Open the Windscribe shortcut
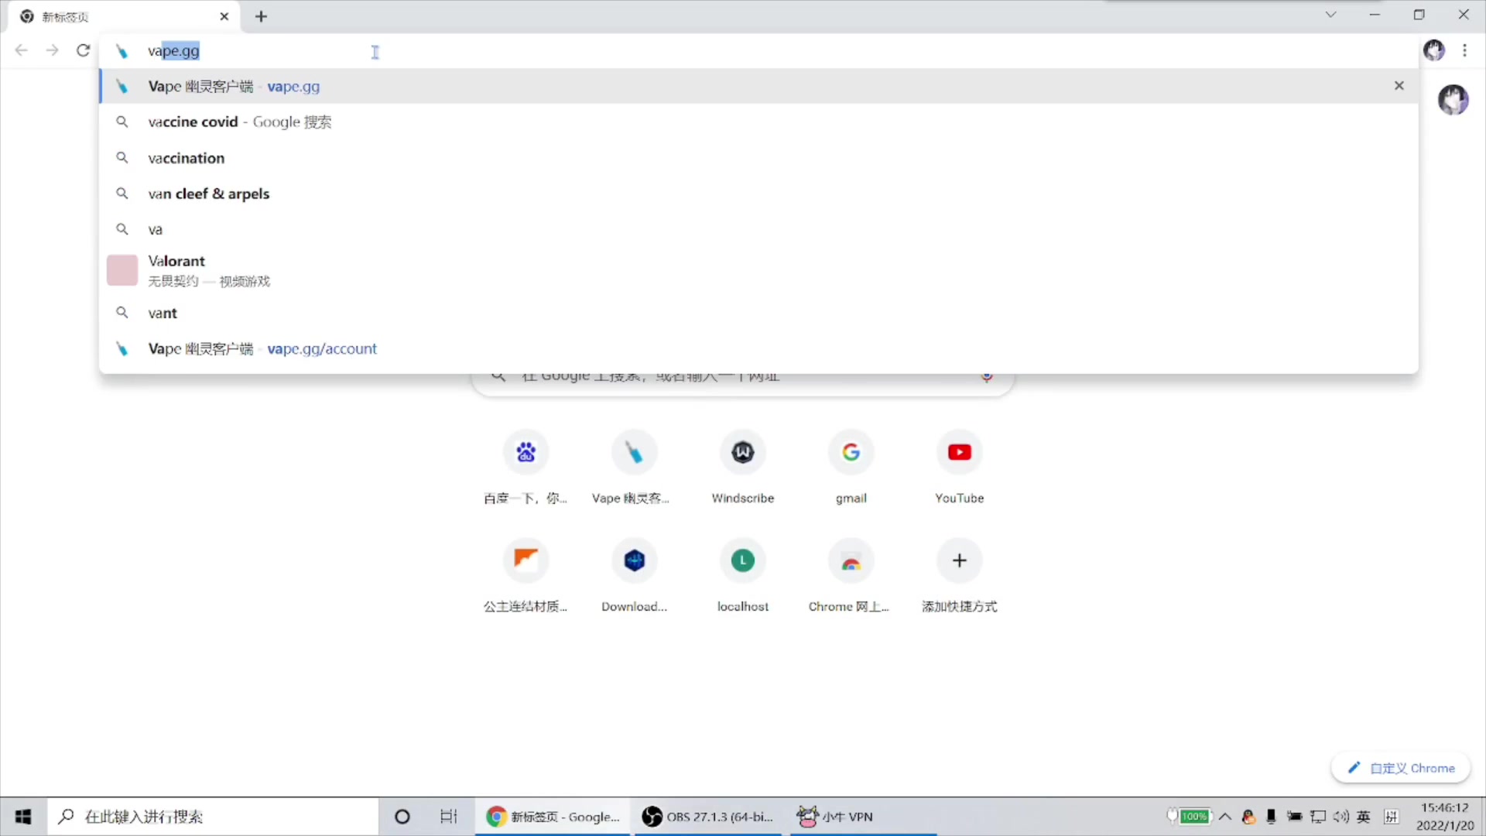 743,468
